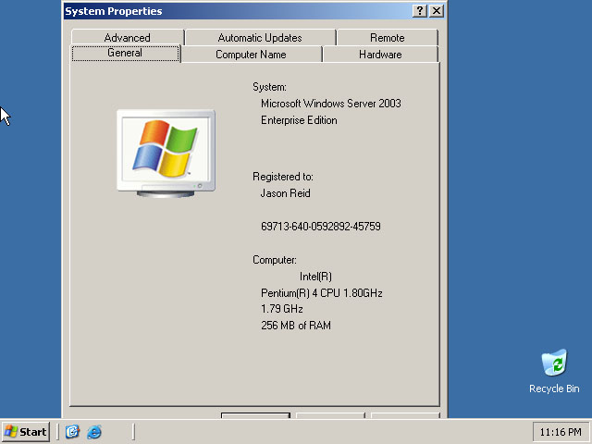Switch to the Advanced tab
The width and height of the screenshot is (592, 444).
pyautogui.click(x=128, y=38)
